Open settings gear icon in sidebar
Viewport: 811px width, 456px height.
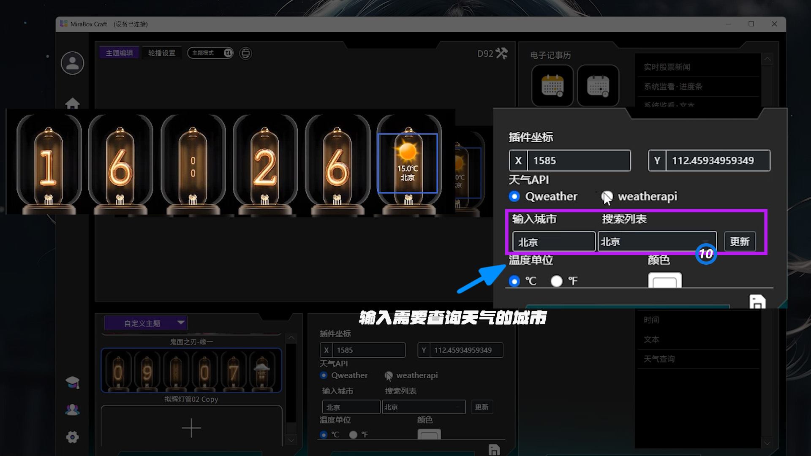tap(72, 437)
